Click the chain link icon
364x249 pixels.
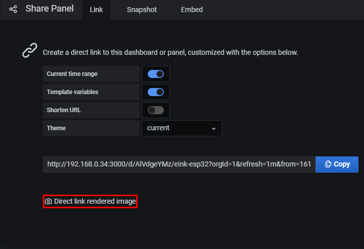coord(30,50)
